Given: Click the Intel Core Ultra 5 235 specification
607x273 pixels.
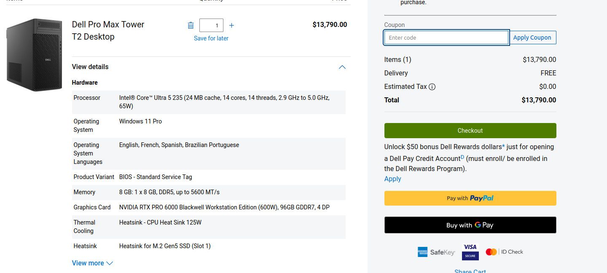Looking at the screenshot, I should point(224,102).
